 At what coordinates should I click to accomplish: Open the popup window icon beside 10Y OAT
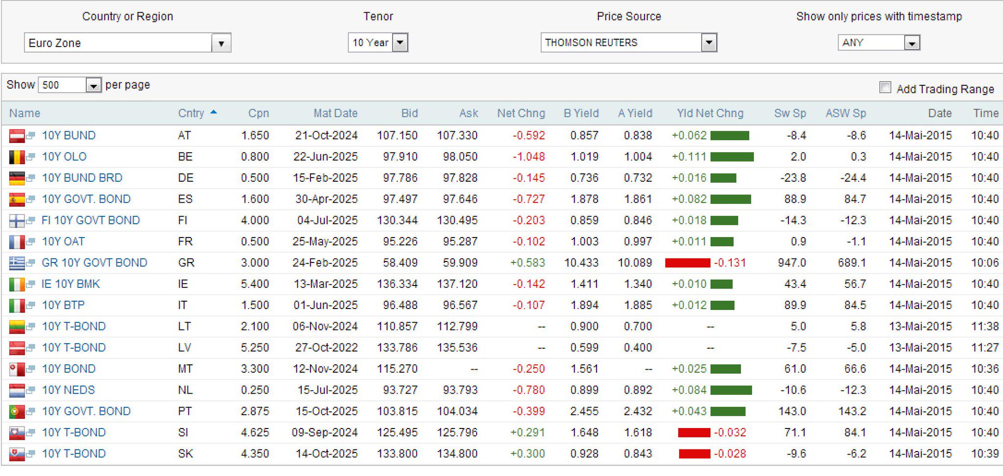pos(31,242)
